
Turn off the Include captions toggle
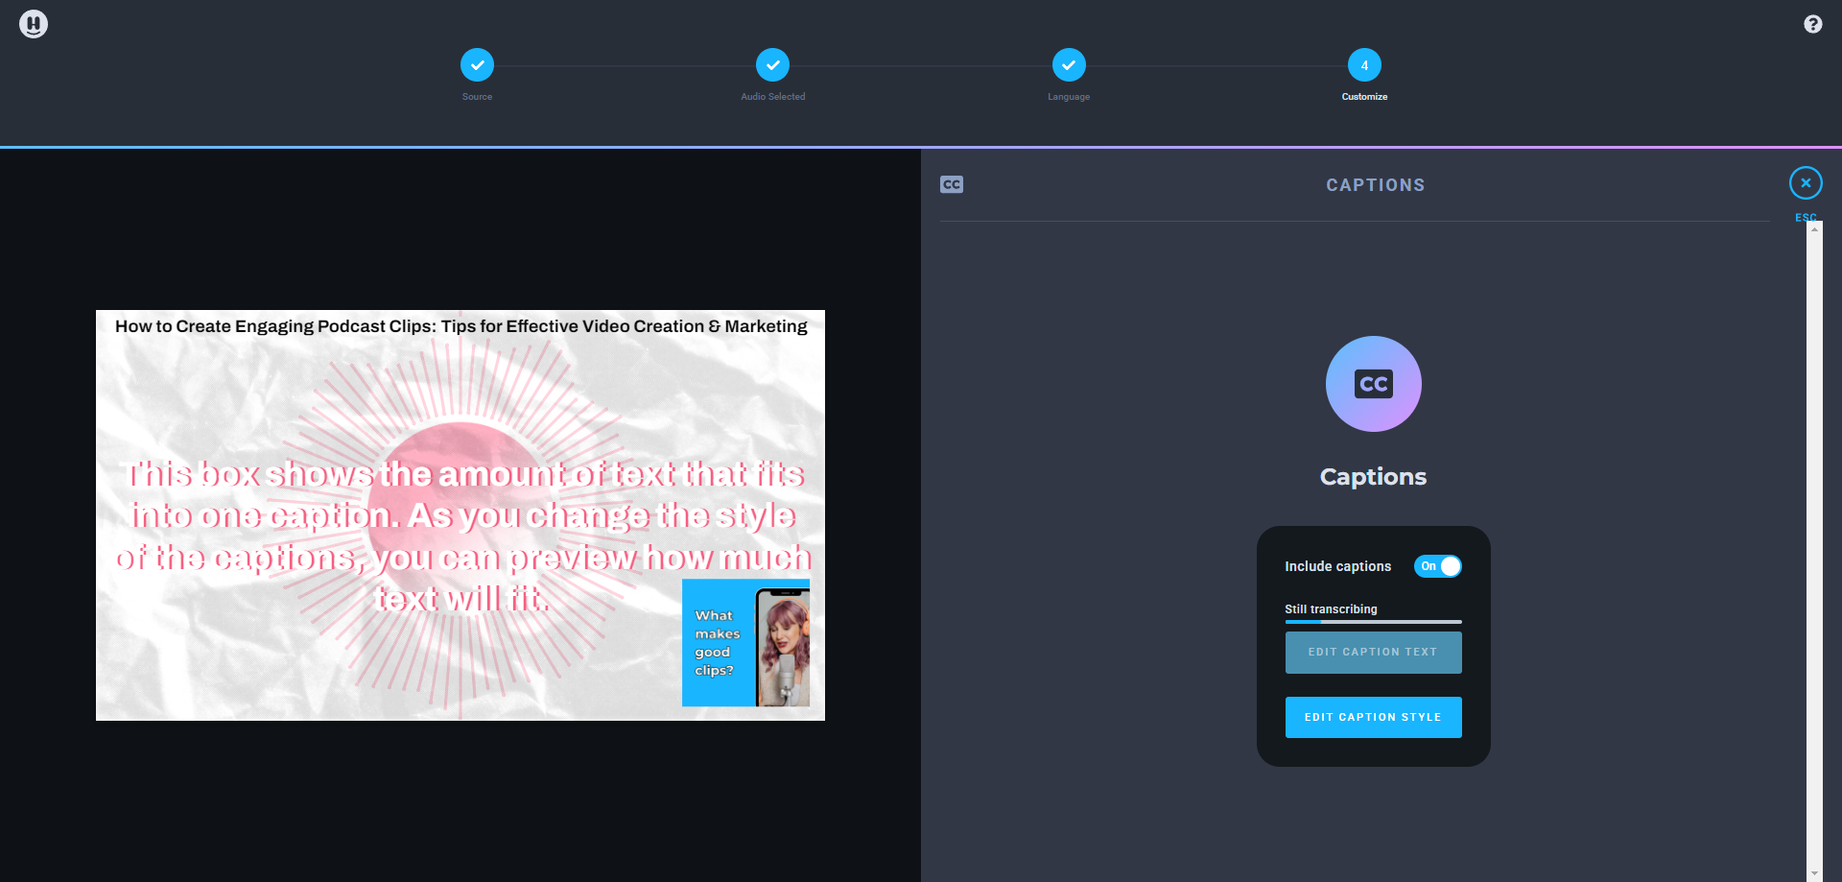1437,566
